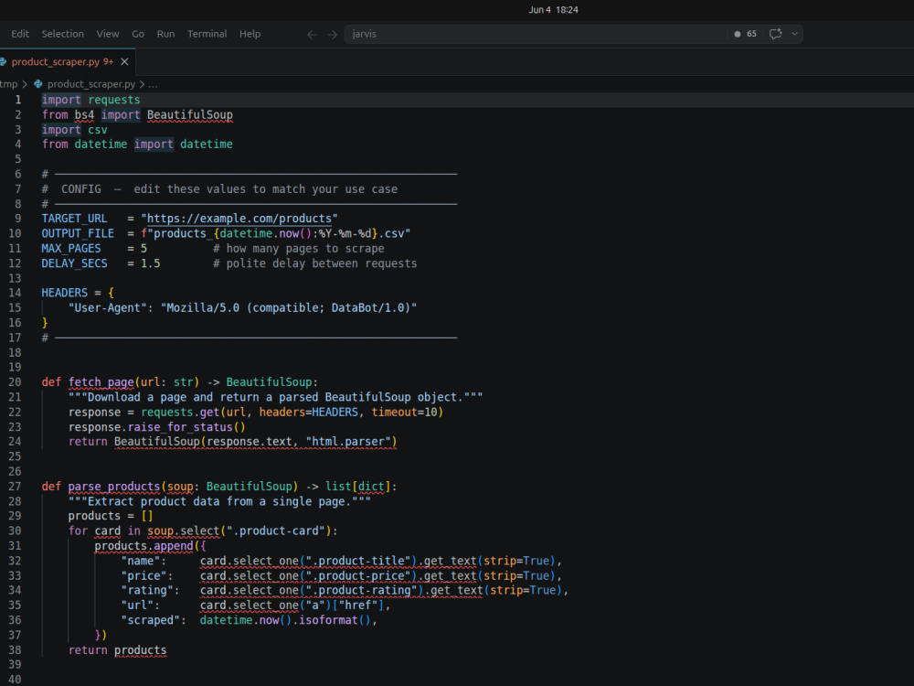This screenshot has width=914, height=686.
Task: Click the Jun 4 18:24 system clock
Action: click(x=553, y=10)
